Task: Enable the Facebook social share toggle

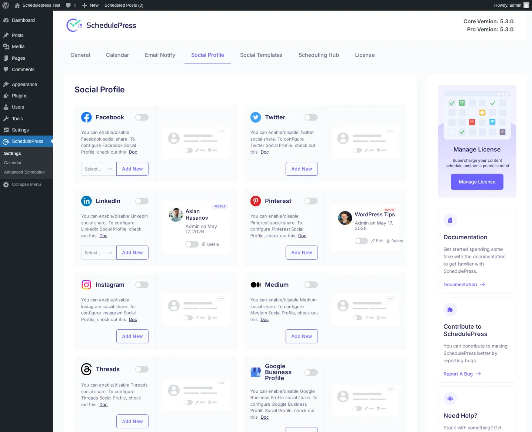Action: [142, 117]
